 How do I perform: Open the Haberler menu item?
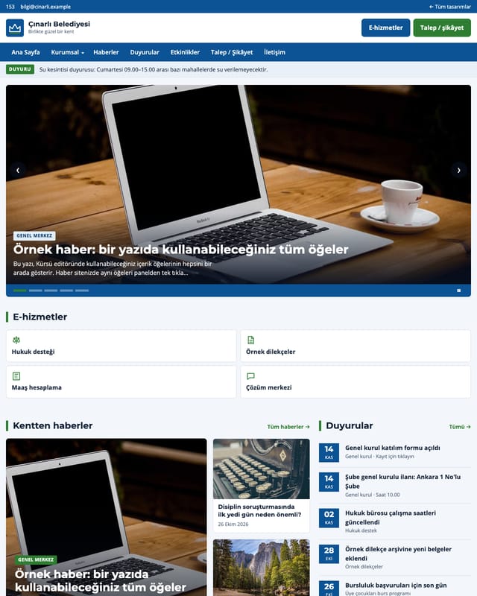coord(106,52)
